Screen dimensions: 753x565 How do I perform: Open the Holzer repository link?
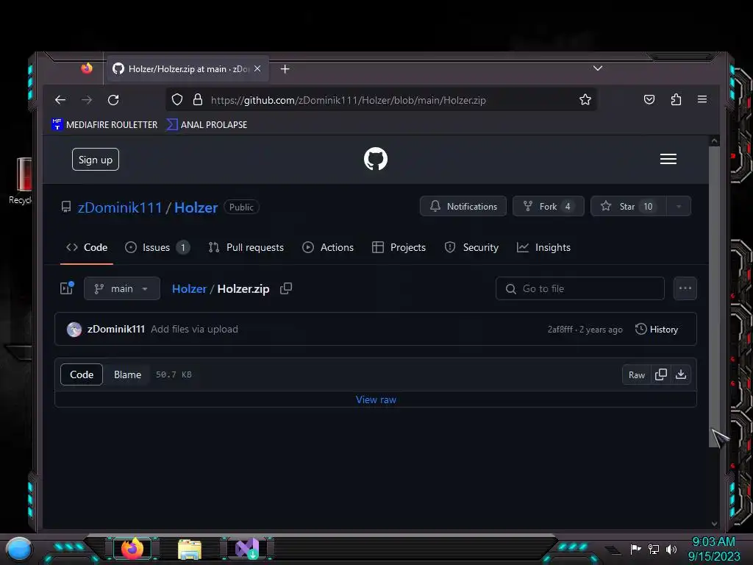pyautogui.click(x=196, y=207)
